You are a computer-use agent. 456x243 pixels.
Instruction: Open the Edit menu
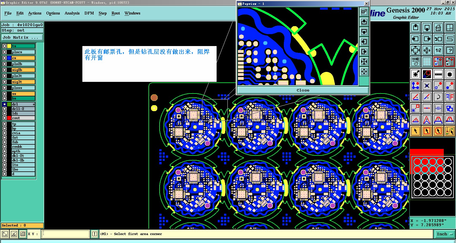point(20,13)
